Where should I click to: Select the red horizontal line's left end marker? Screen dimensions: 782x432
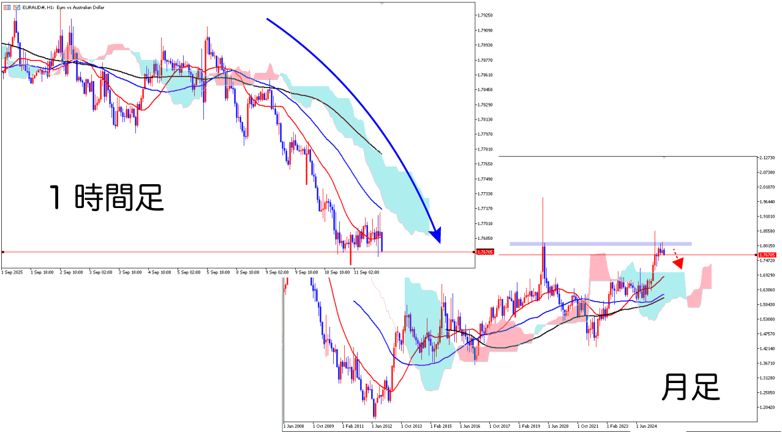coord(3,252)
